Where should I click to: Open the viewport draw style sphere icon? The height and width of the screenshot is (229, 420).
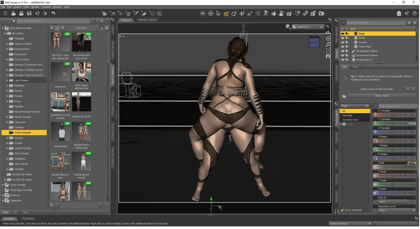pos(288,27)
